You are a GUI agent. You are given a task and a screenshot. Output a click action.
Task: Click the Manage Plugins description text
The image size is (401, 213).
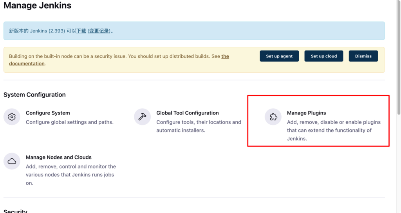[x=334, y=131]
